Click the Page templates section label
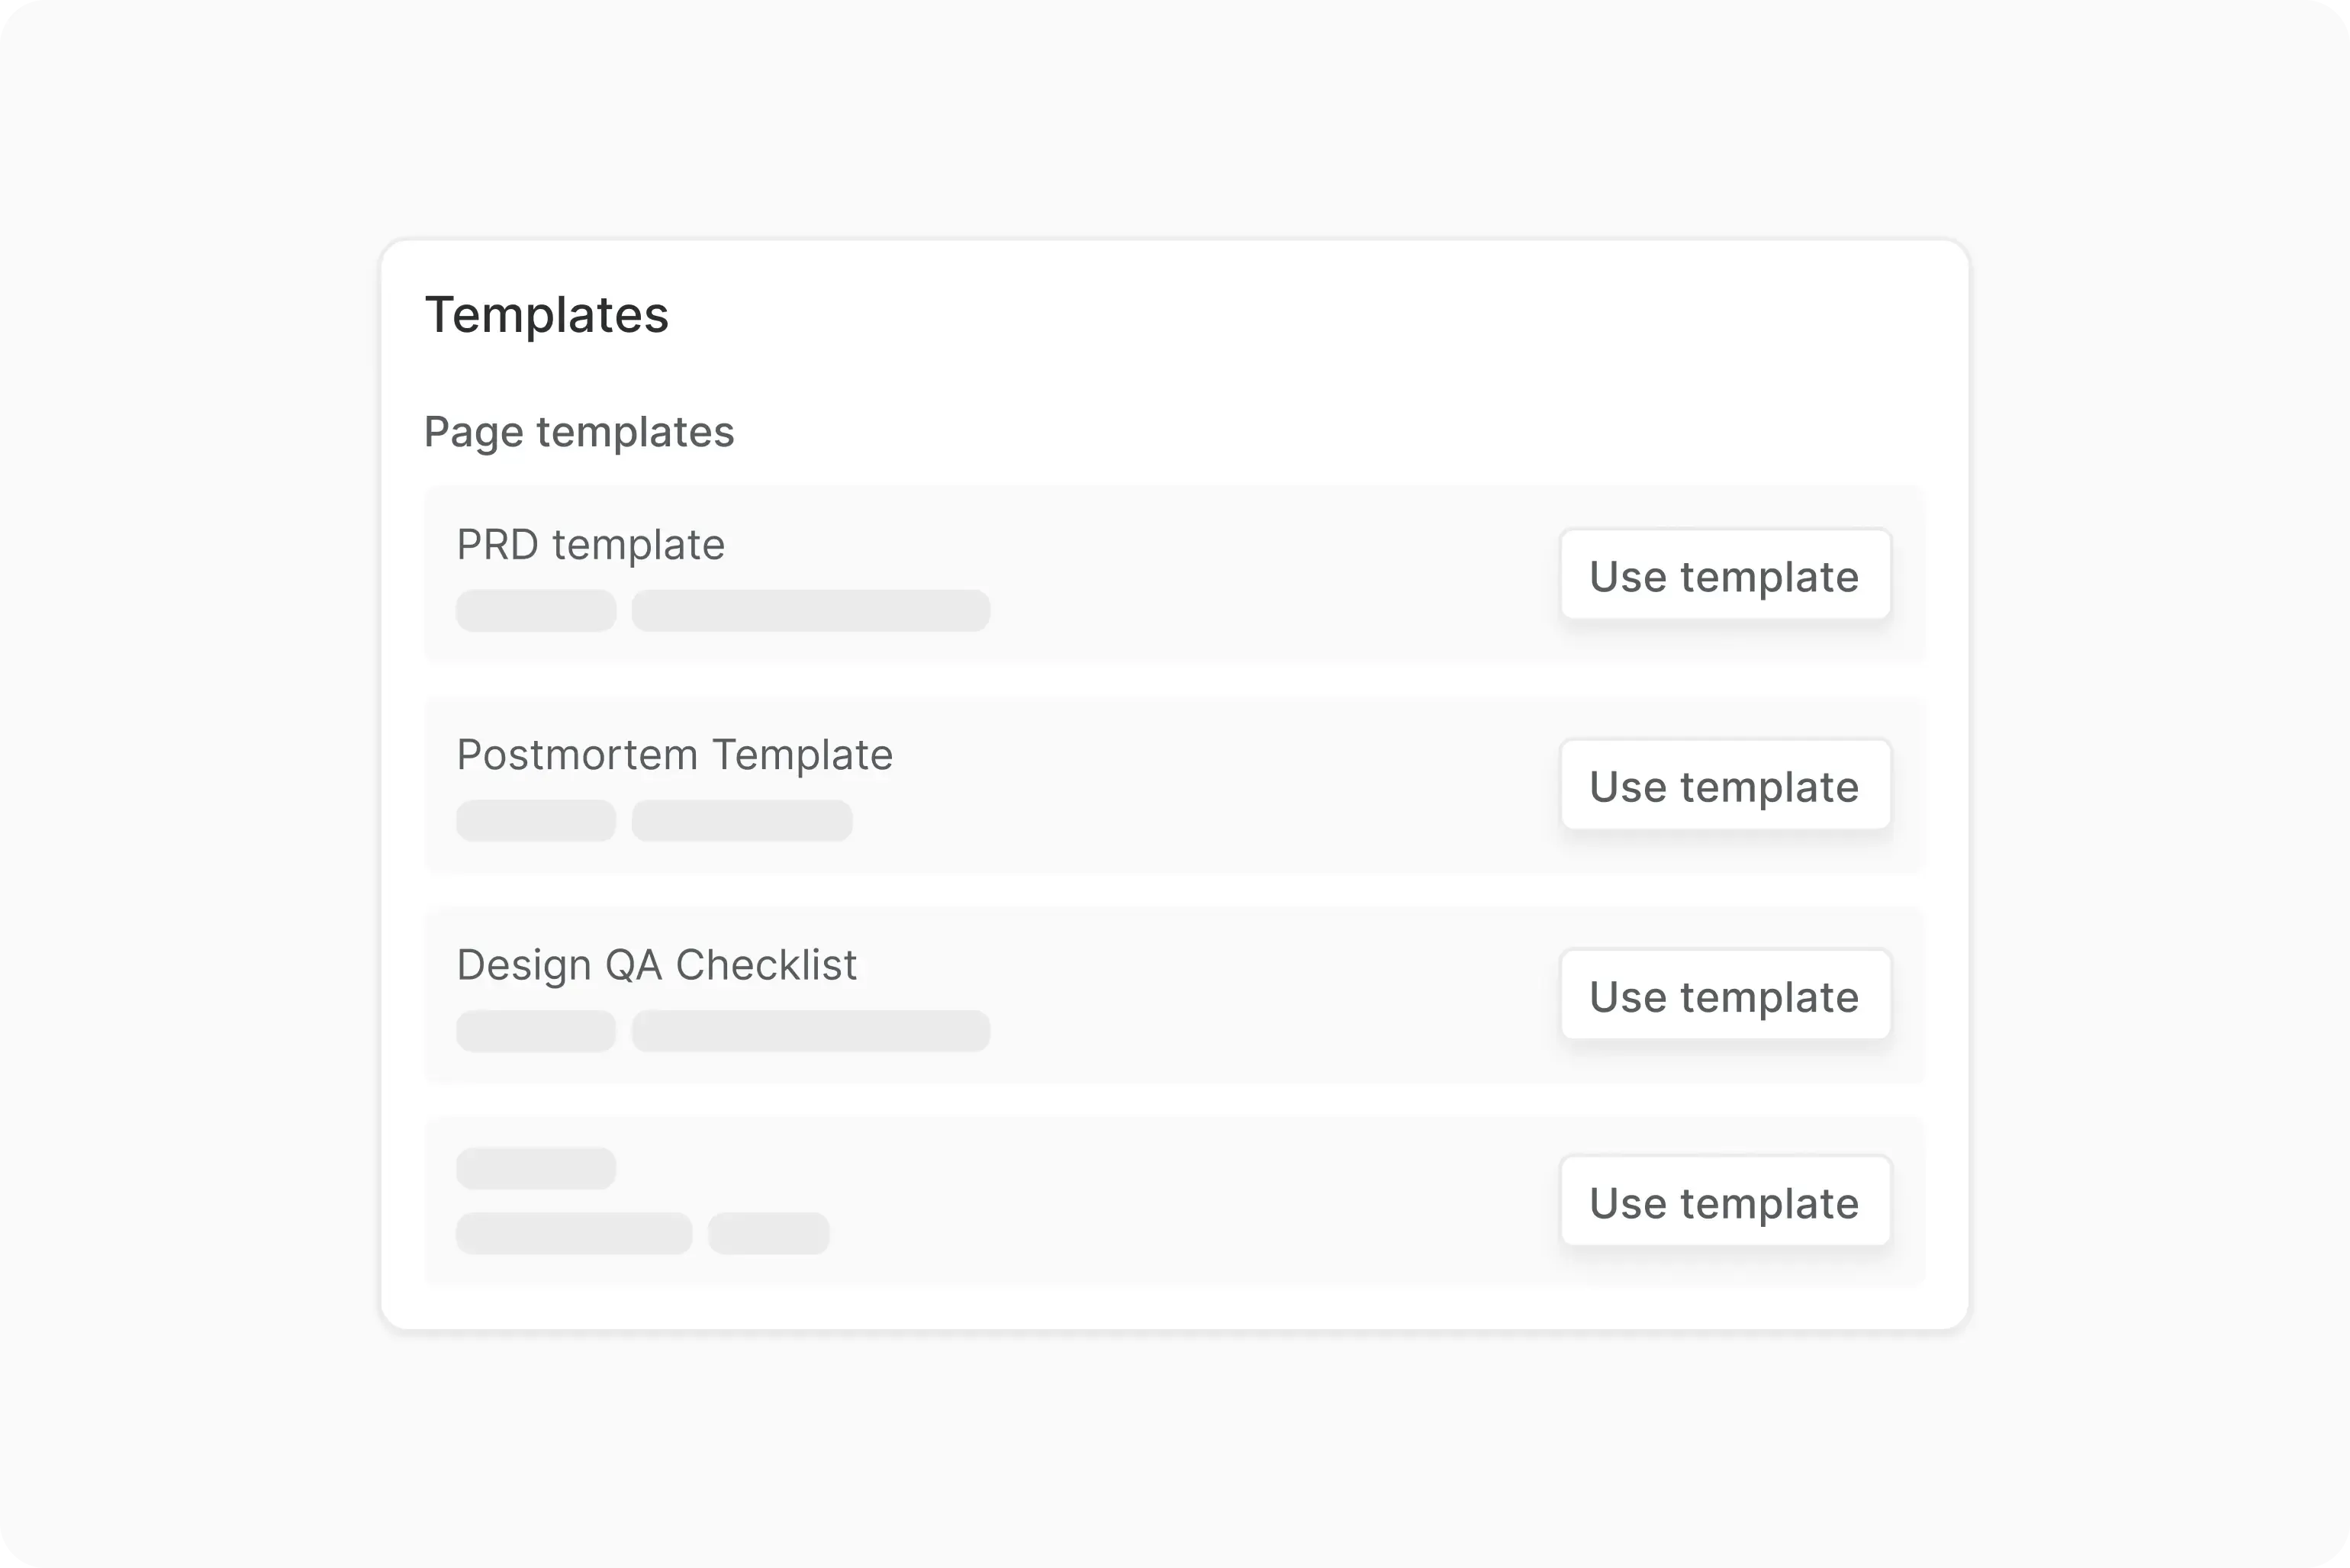2350x1568 pixels. click(579, 432)
